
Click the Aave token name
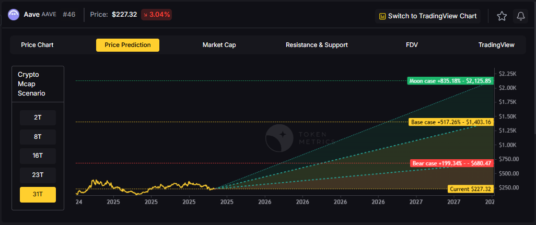click(32, 15)
